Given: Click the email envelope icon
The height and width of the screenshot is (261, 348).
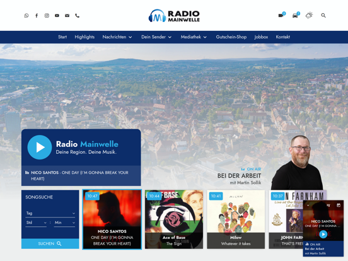Looking at the screenshot, I should (x=67, y=16).
